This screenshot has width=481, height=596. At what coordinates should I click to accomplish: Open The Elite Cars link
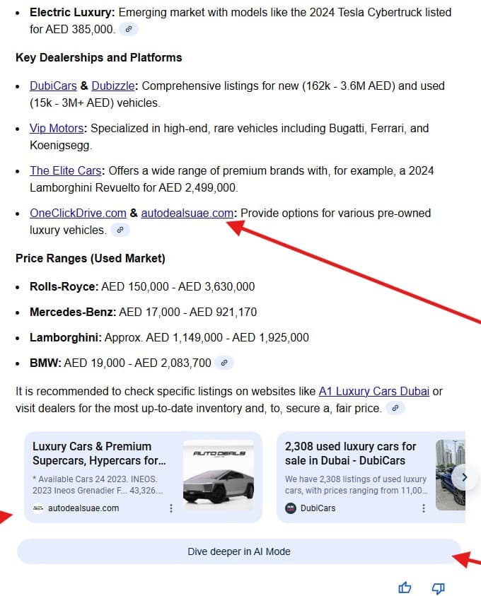[65, 170]
